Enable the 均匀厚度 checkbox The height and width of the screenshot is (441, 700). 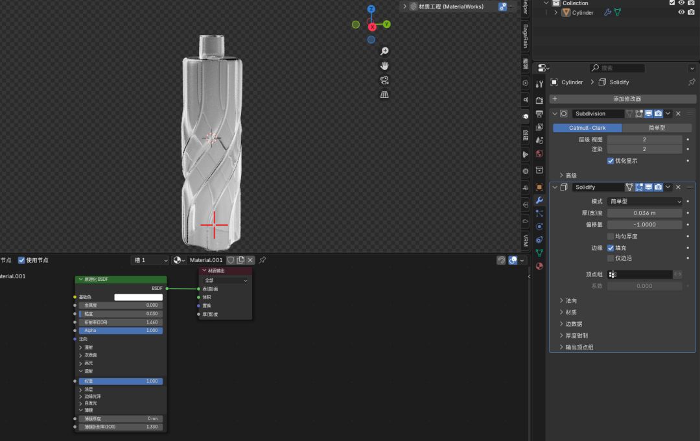[x=611, y=237]
